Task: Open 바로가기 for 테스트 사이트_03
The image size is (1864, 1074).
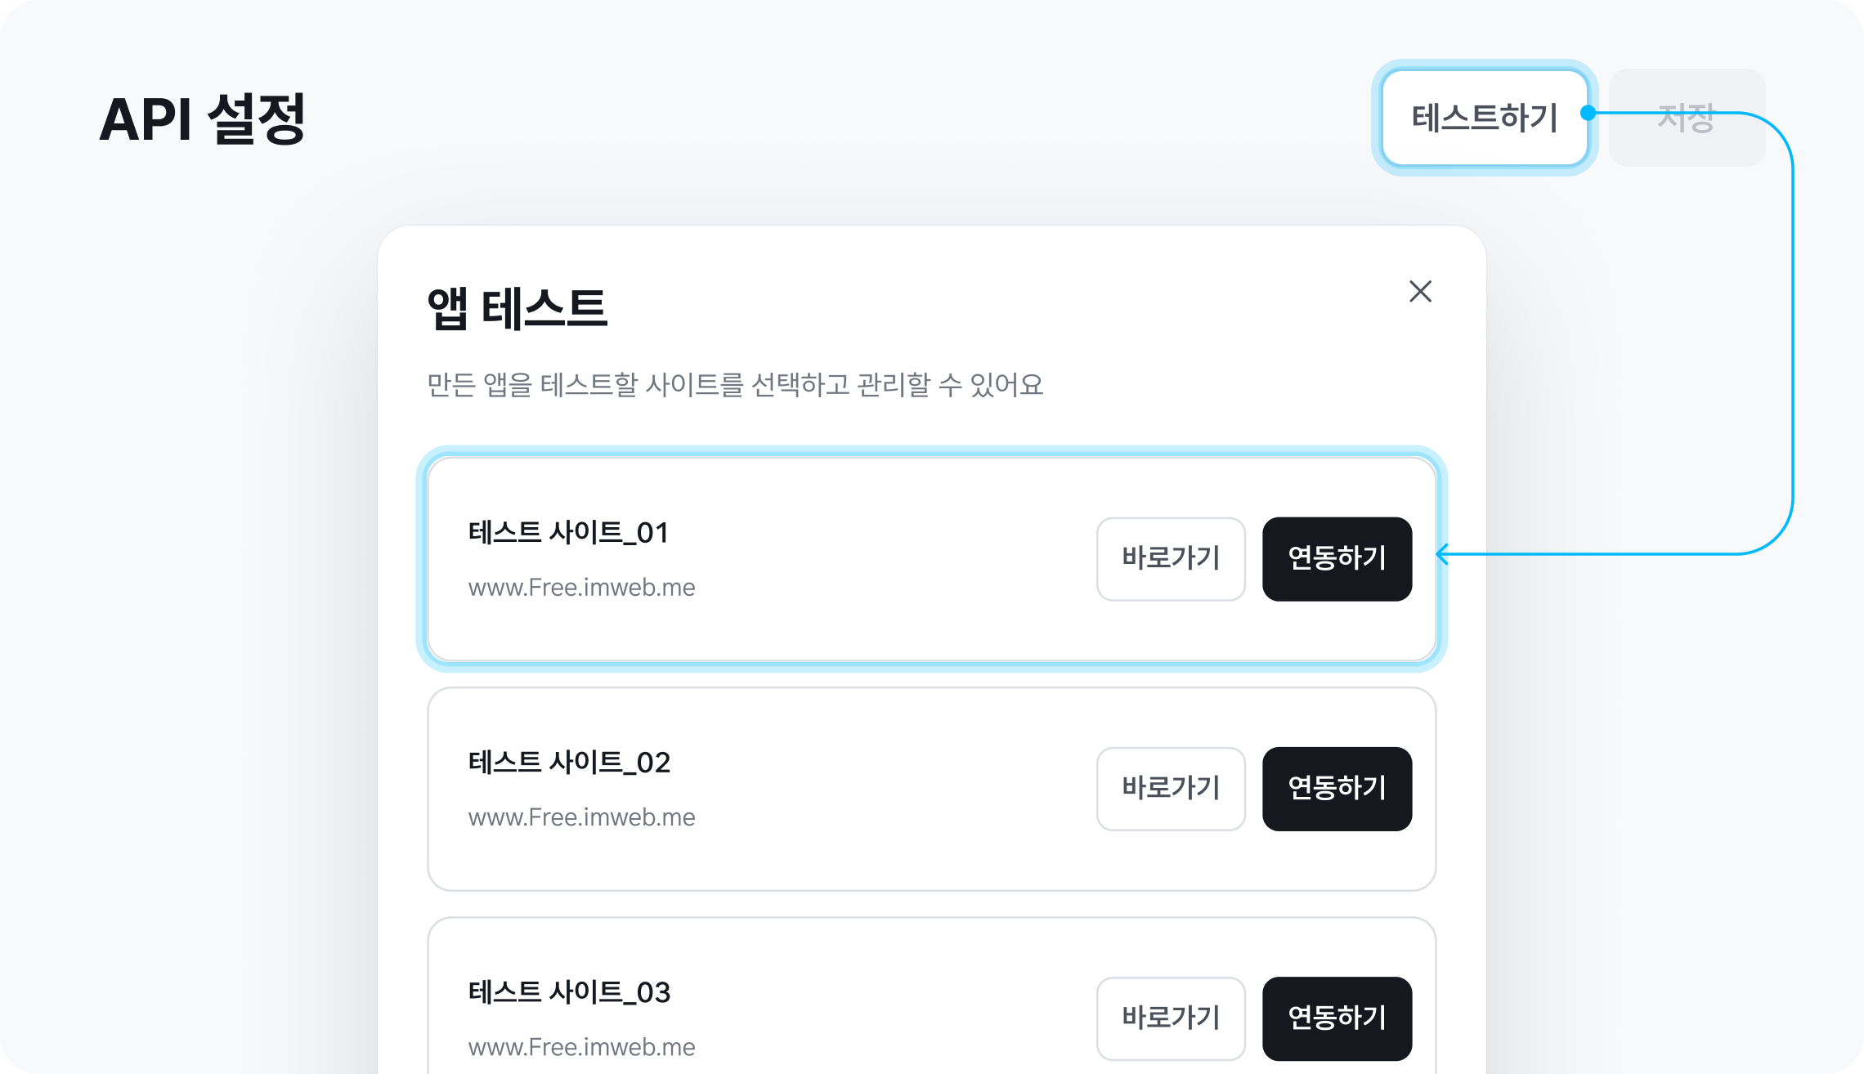Action: (1171, 1018)
